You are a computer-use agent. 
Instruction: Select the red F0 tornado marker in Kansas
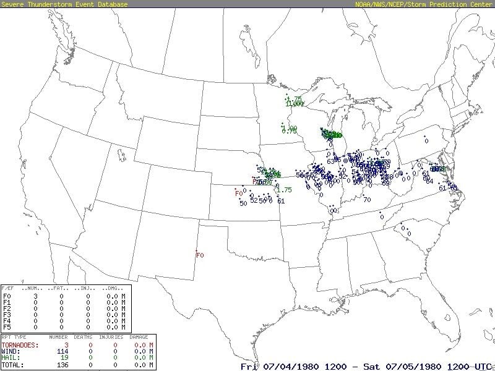tap(239, 194)
